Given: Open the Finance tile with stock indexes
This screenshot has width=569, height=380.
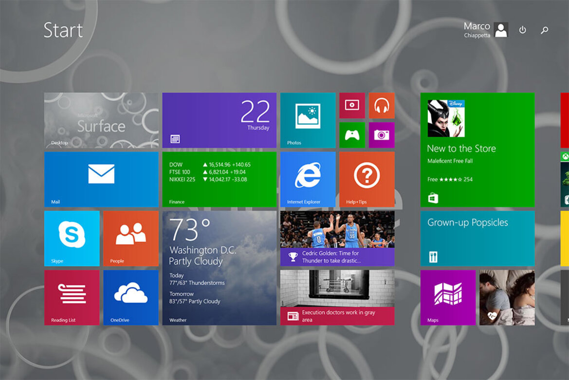Looking at the screenshot, I should (219, 179).
